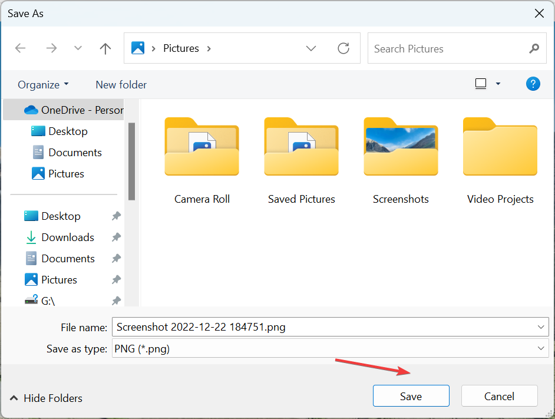555x419 pixels.
Task: Expand recent locations chevron
Action: point(78,48)
